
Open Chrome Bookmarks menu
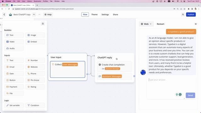37,1
